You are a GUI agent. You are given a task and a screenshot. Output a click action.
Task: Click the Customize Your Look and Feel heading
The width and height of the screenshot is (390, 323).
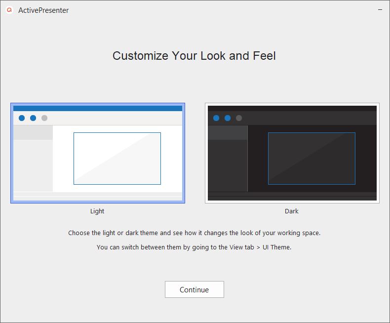[x=194, y=56]
